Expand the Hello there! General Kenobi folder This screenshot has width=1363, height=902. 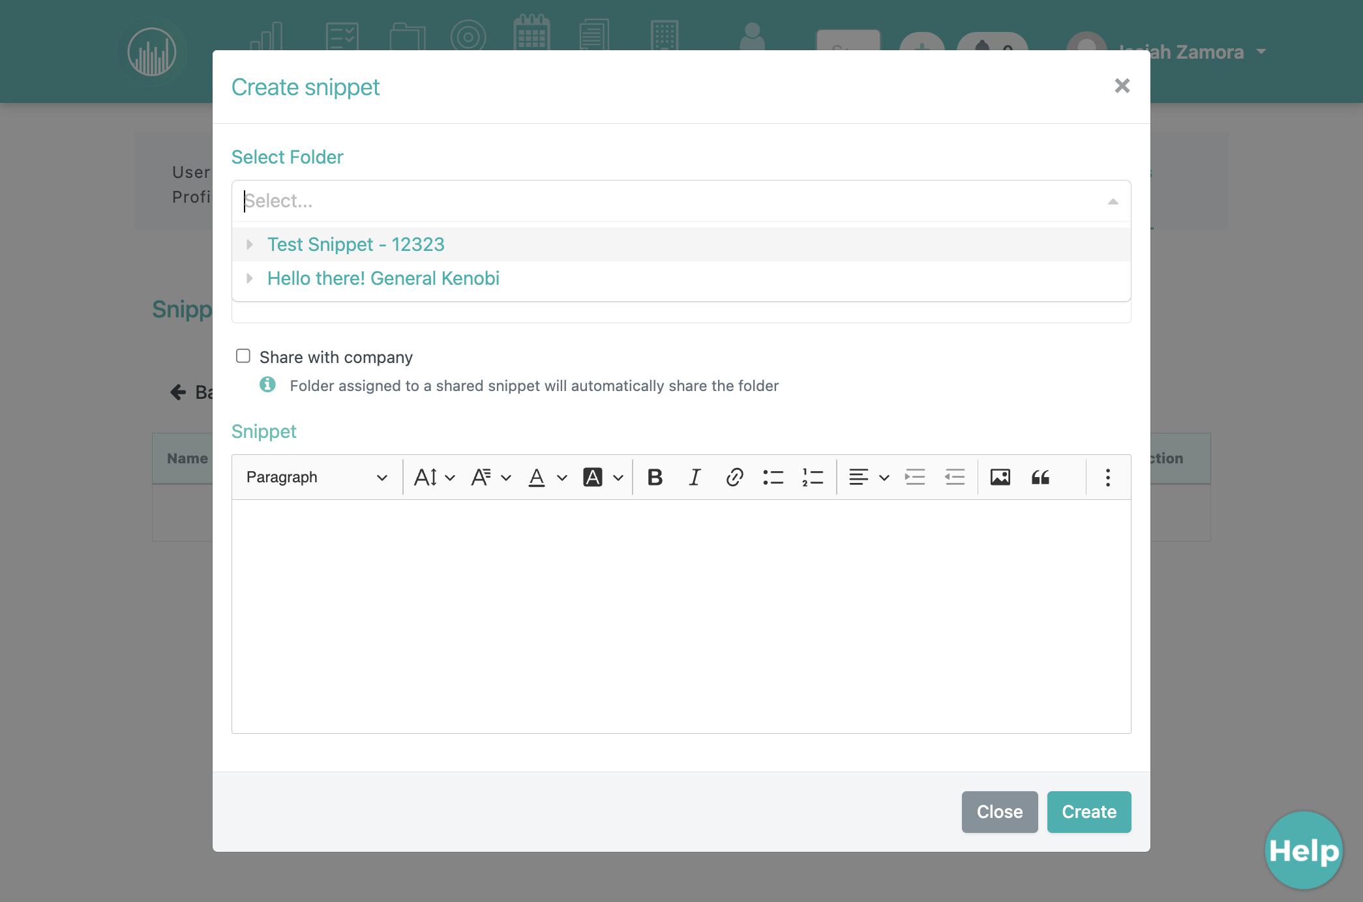(249, 279)
